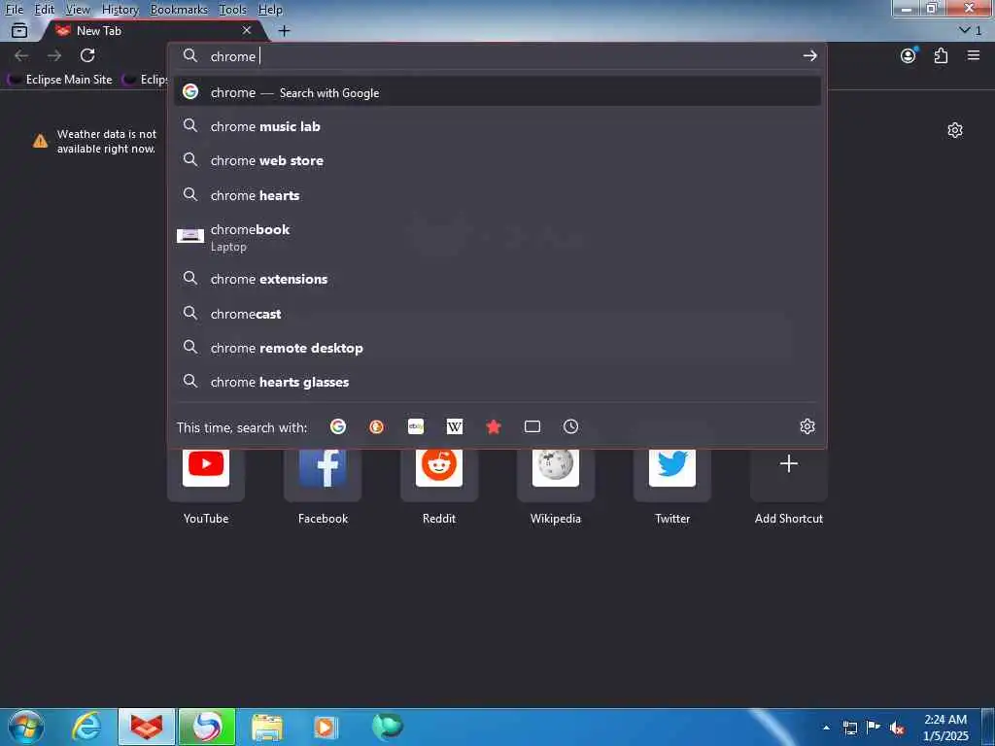Search this time with DuckDuckGo icon
Image resolution: width=995 pixels, height=746 pixels.
(x=376, y=427)
